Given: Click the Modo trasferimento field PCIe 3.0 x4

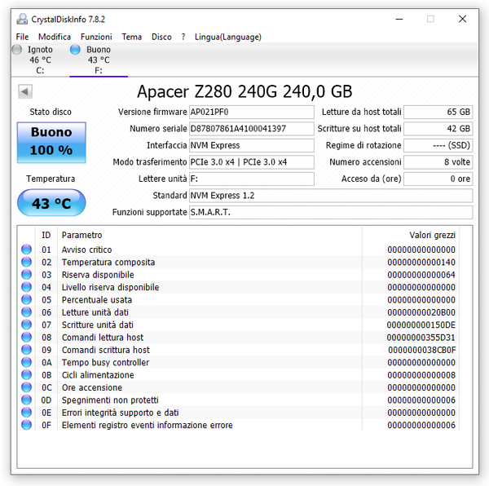Looking at the screenshot, I should pos(251,162).
